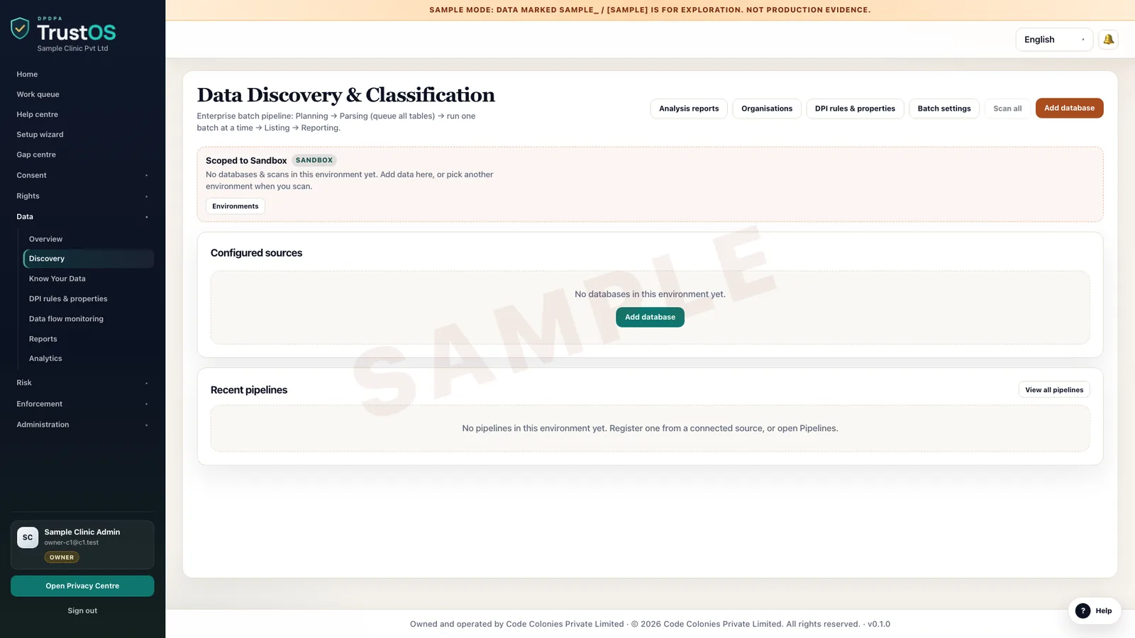
Task: Click the Configured sources heading
Action: click(x=256, y=253)
